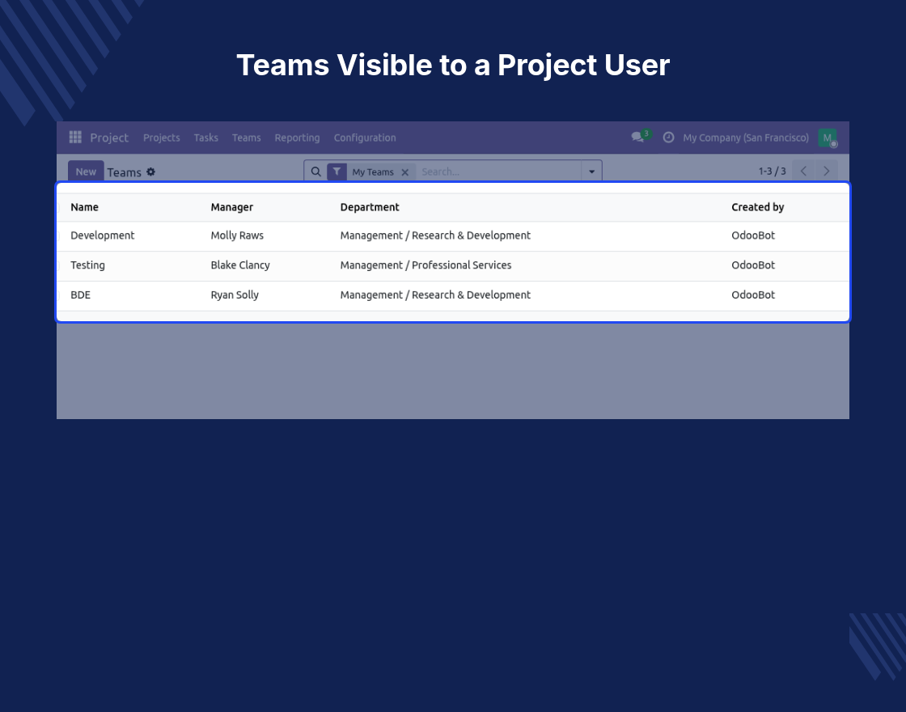Click the pager 1-3 / 3 counter
Screen dimensions: 906x712
coord(772,171)
